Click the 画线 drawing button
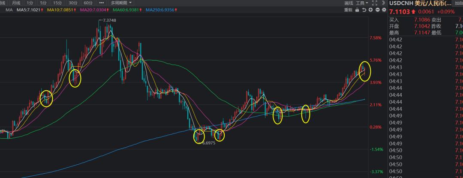Viewport: 463px width, 178px height. (349, 3)
